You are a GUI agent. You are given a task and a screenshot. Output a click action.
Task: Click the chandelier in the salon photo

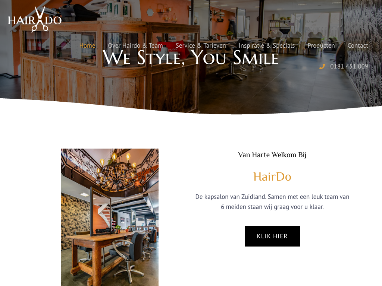(117, 173)
